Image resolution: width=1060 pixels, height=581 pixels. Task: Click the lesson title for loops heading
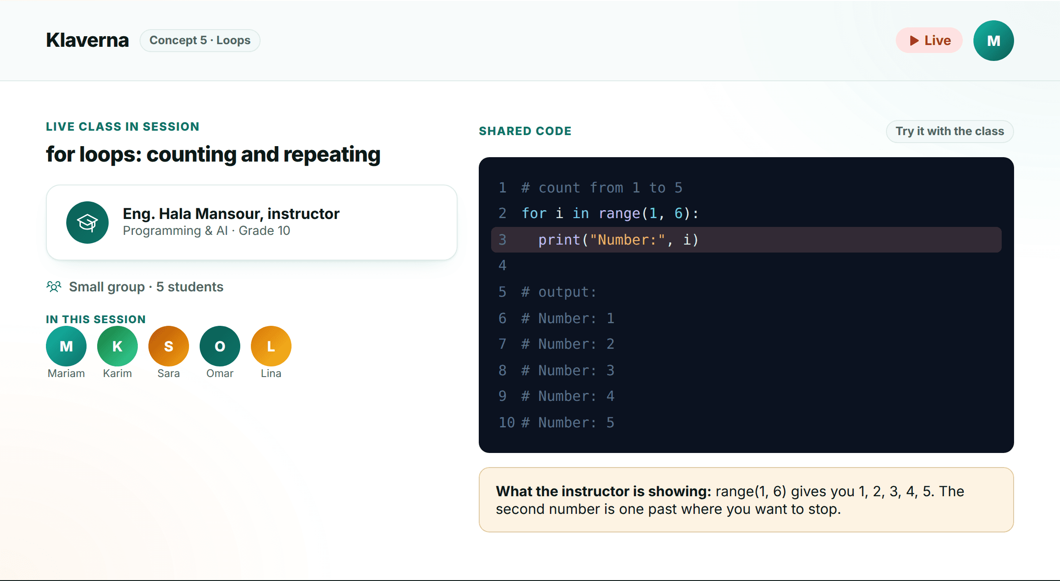coord(213,155)
